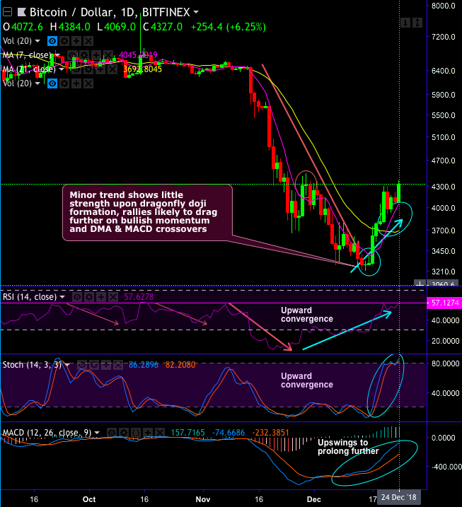Click the plus icon on the RSI row

101,297
